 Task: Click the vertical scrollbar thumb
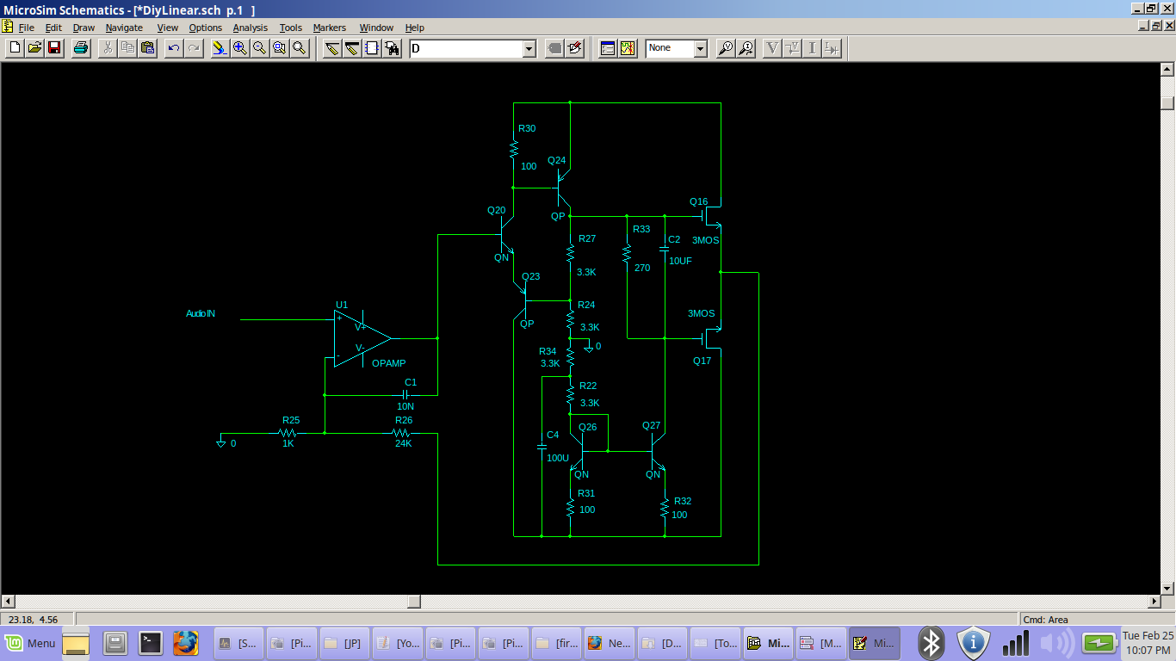point(1167,103)
